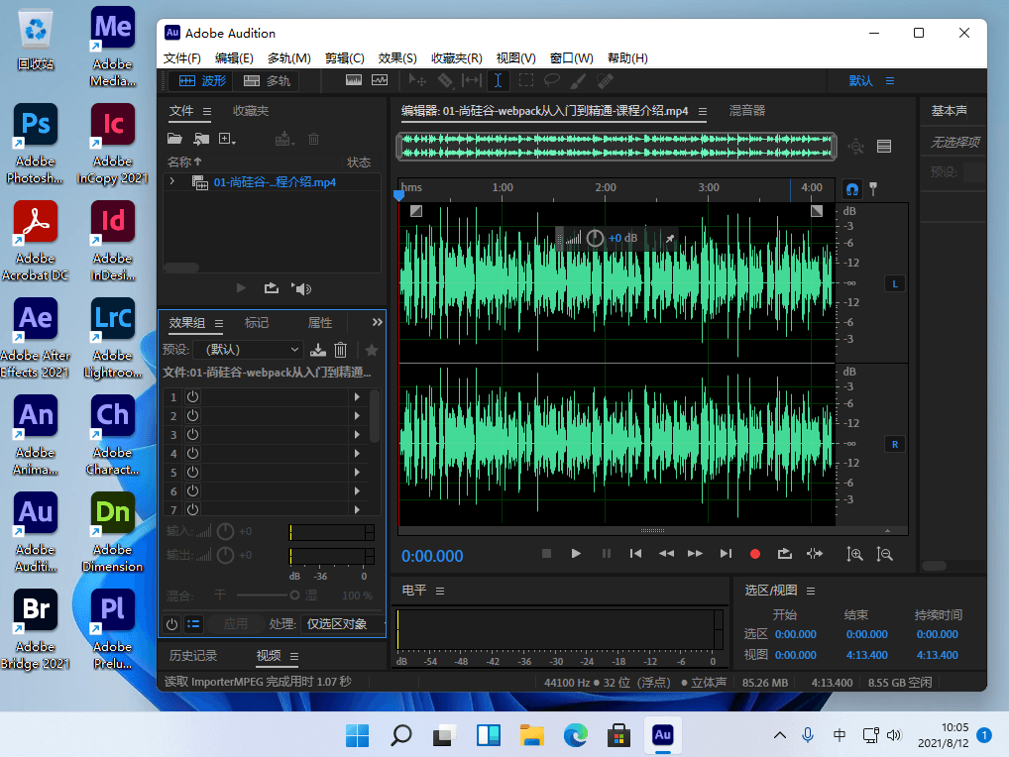Viewport: 1009px width, 757px height.
Task: Select the Move tool
Action: coord(417,80)
